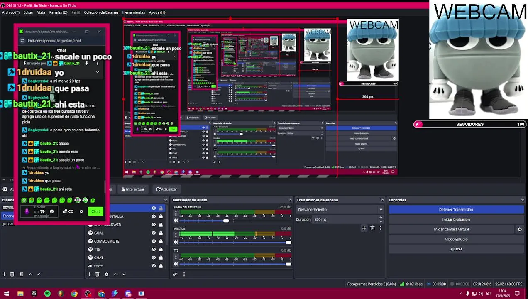528x299 pixels.
Task: Open Ajustes settings button
Action: (456, 249)
